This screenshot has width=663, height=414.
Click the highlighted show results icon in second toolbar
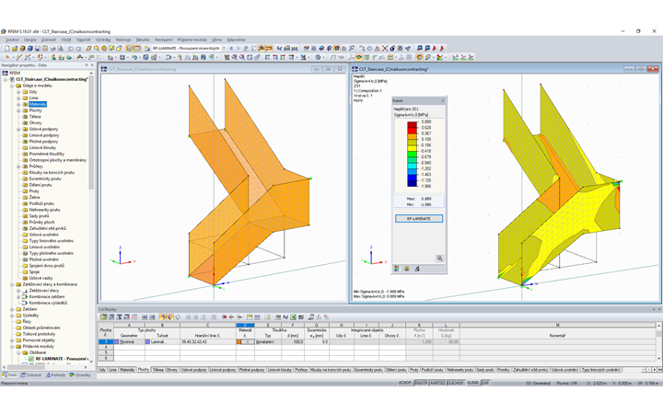coord(358,57)
